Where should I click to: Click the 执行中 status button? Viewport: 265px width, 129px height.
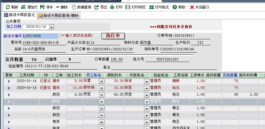click(113, 36)
